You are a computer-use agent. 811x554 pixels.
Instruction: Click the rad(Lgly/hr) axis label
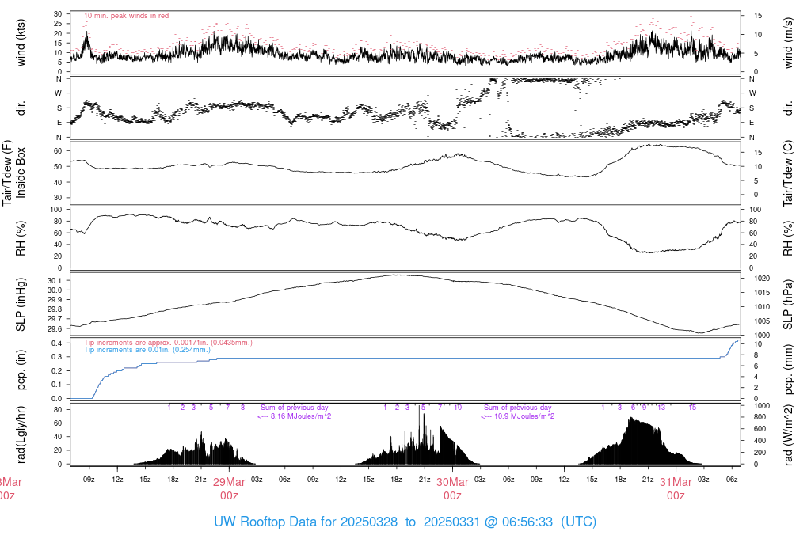[21, 434]
